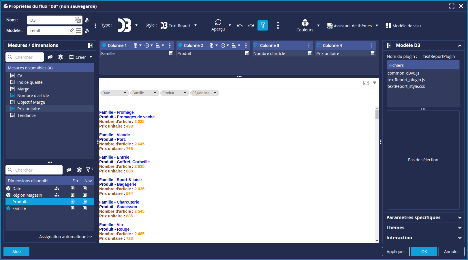
Task: Remove Prix unitaire from Colonne 4
Action: (x=372, y=53)
